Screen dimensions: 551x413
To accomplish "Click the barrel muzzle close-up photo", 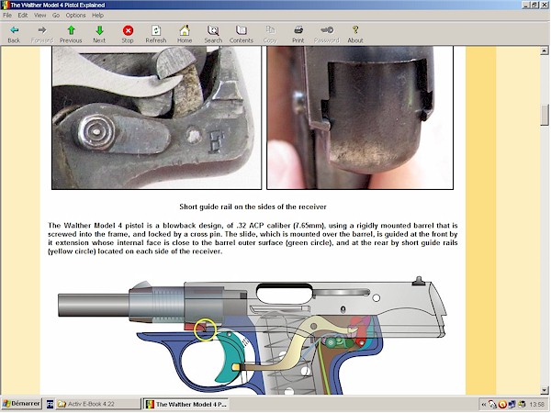I will click(360, 118).
